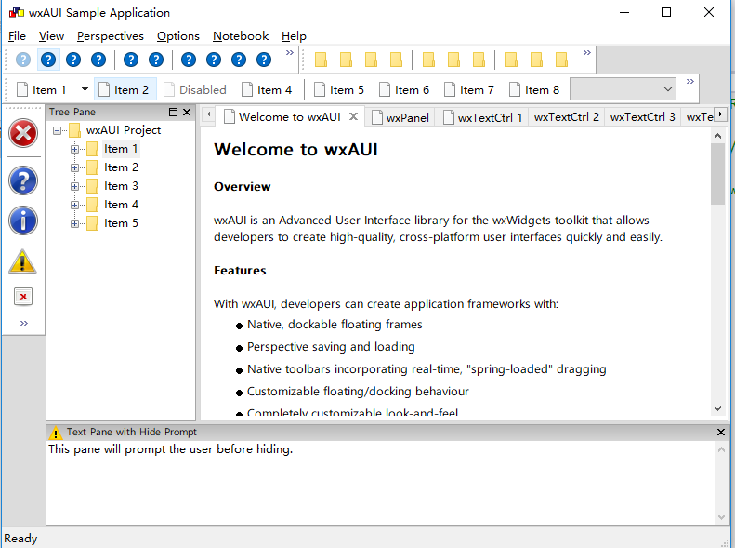Viewport: 735px width, 548px height.
Task: Open the File menu
Action: (17, 36)
